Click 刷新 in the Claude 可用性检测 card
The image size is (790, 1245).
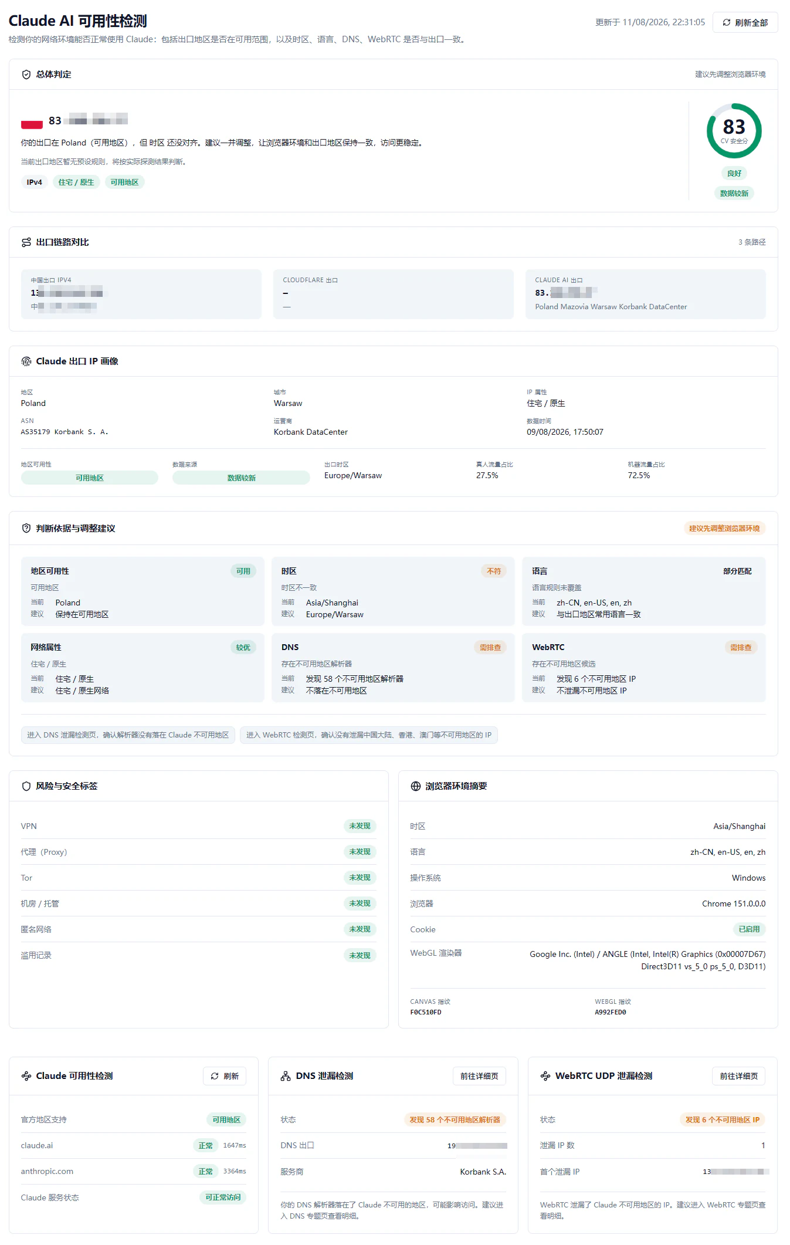tap(225, 1076)
